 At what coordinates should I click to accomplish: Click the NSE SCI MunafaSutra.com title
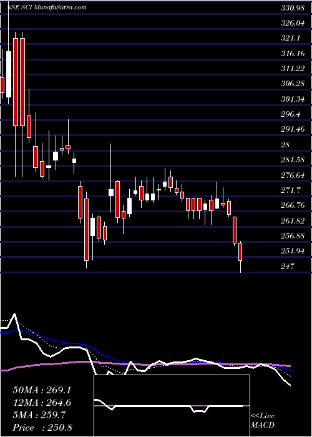point(46,7)
